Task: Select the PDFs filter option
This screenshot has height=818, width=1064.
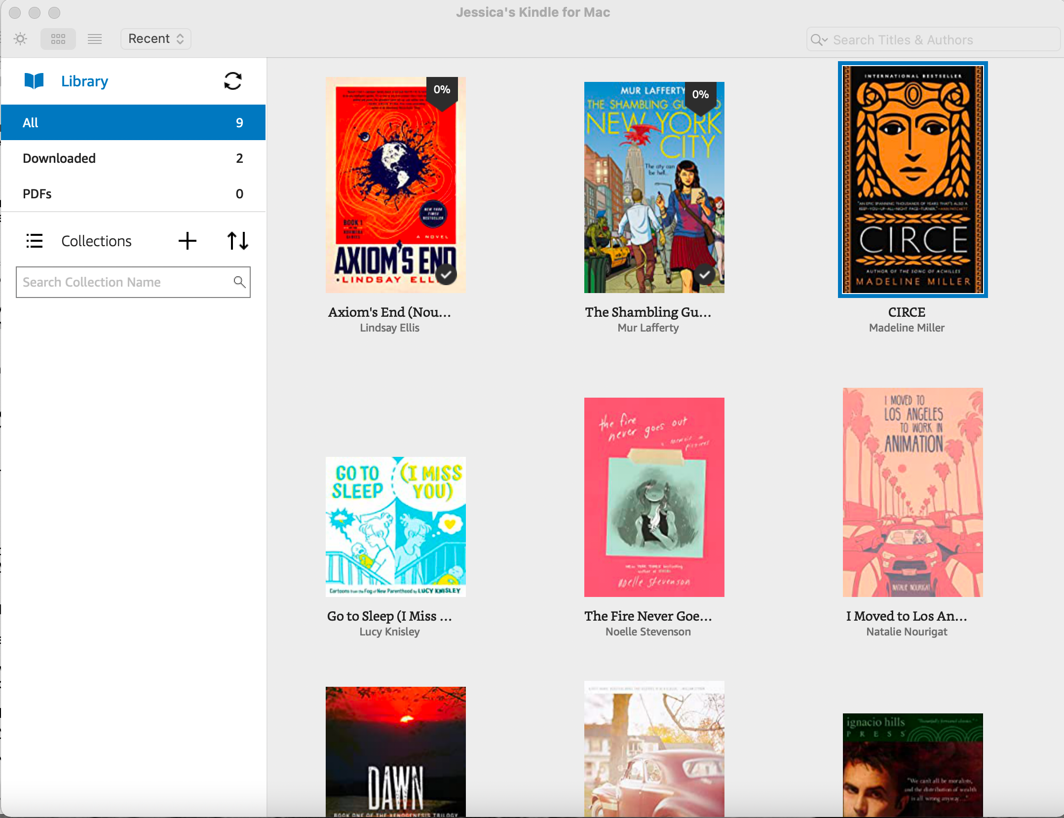Action: (x=132, y=193)
